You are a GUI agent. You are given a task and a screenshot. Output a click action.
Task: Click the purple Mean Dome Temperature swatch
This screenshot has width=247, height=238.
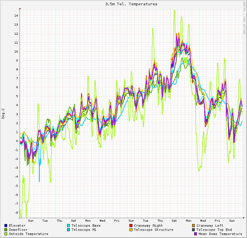(x=196, y=234)
